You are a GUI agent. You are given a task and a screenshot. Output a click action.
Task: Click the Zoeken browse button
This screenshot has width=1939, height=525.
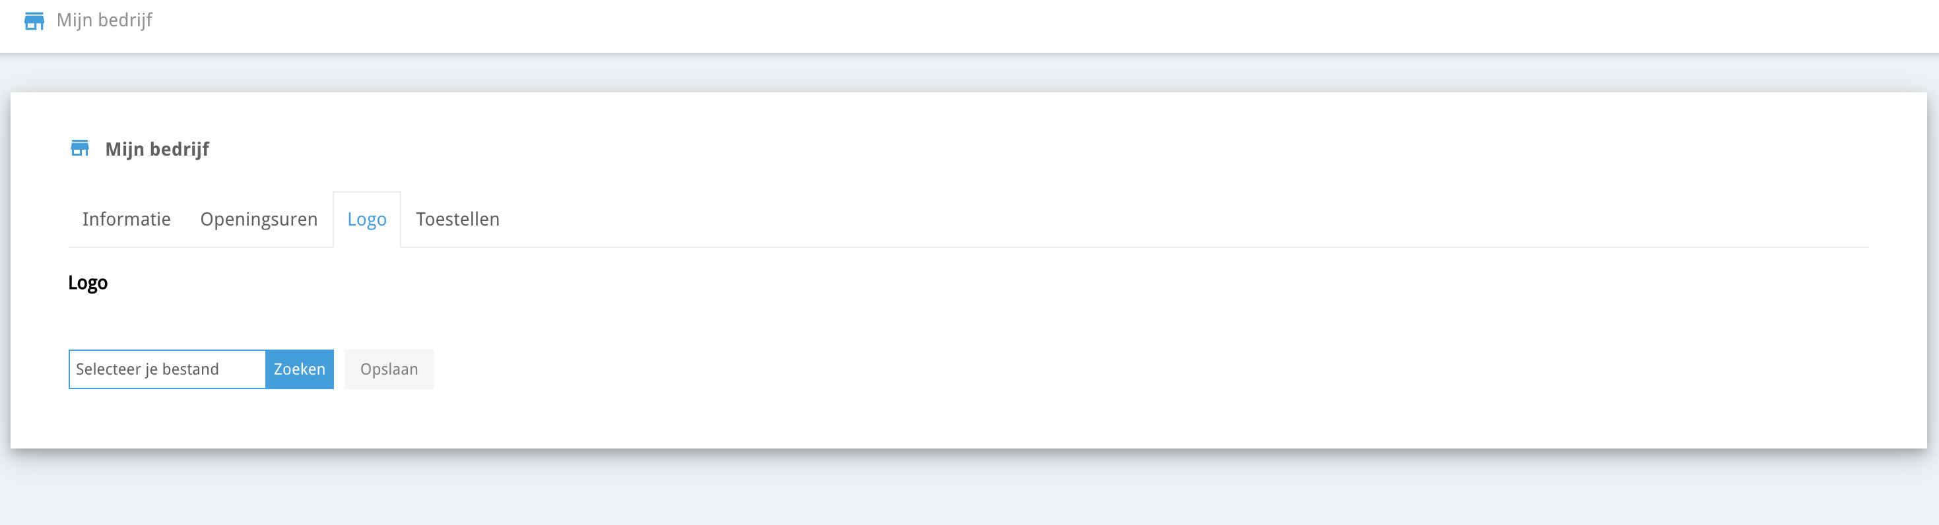click(300, 369)
